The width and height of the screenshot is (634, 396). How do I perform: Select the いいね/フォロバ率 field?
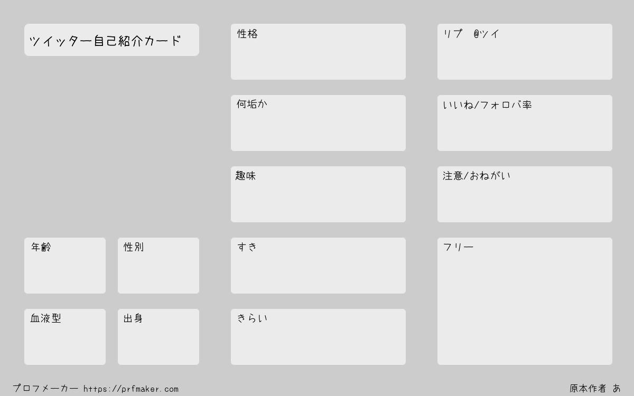click(x=525, y=123)
